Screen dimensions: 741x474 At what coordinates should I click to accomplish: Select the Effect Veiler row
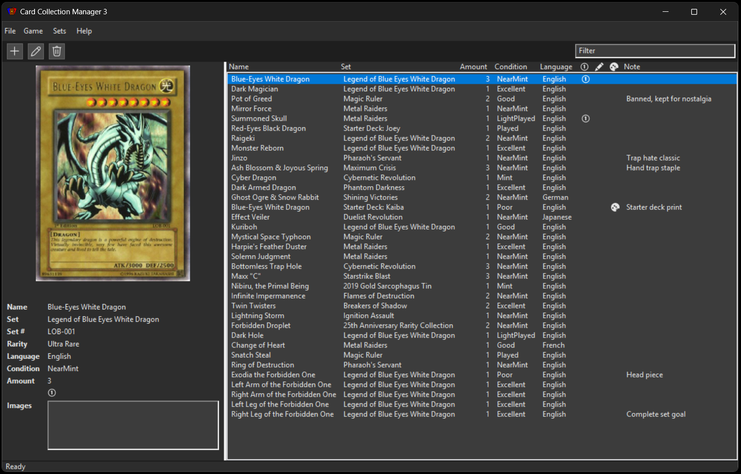click(482, 217)
